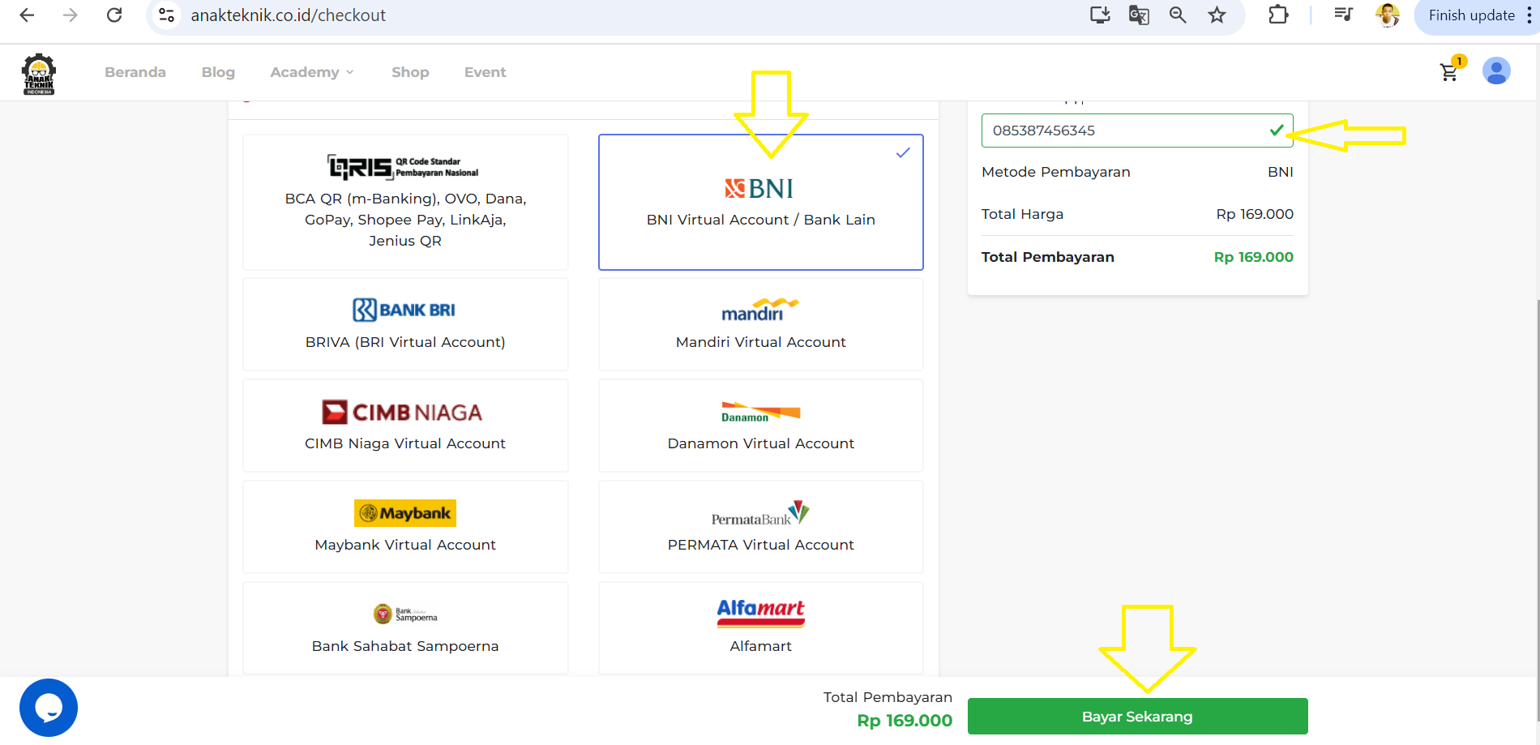Click the Anak Teknik logo
This screenshot has height=745, width=1540.
coord(39,74)
